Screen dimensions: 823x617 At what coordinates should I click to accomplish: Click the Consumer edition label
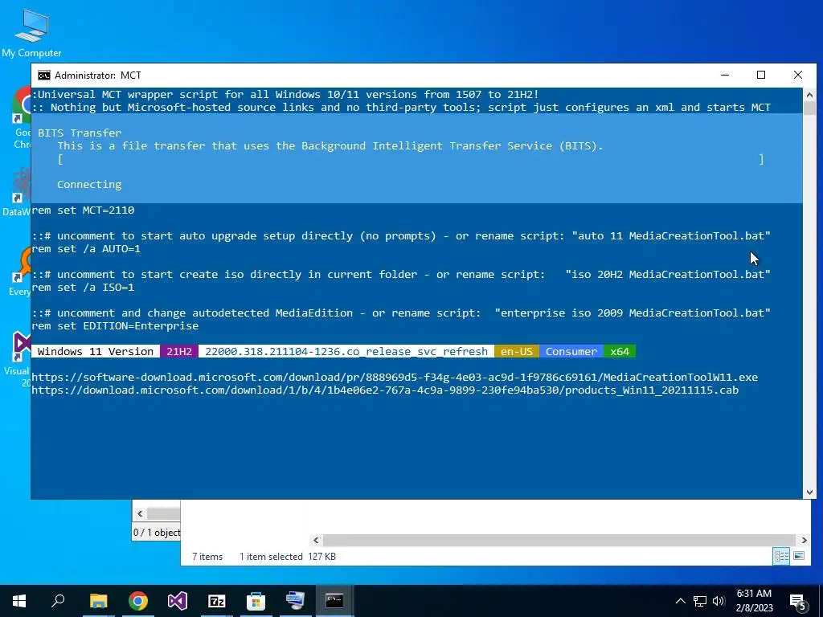pos(571,352)
